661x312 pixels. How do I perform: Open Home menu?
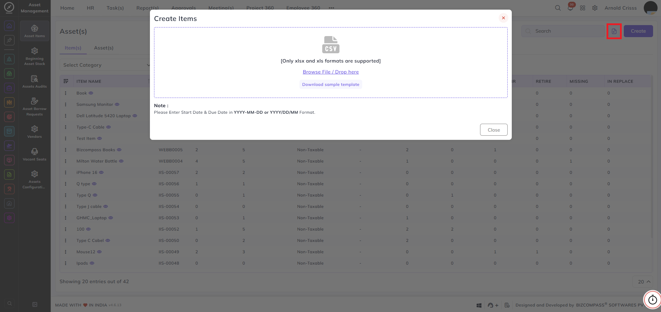point(67,8)
